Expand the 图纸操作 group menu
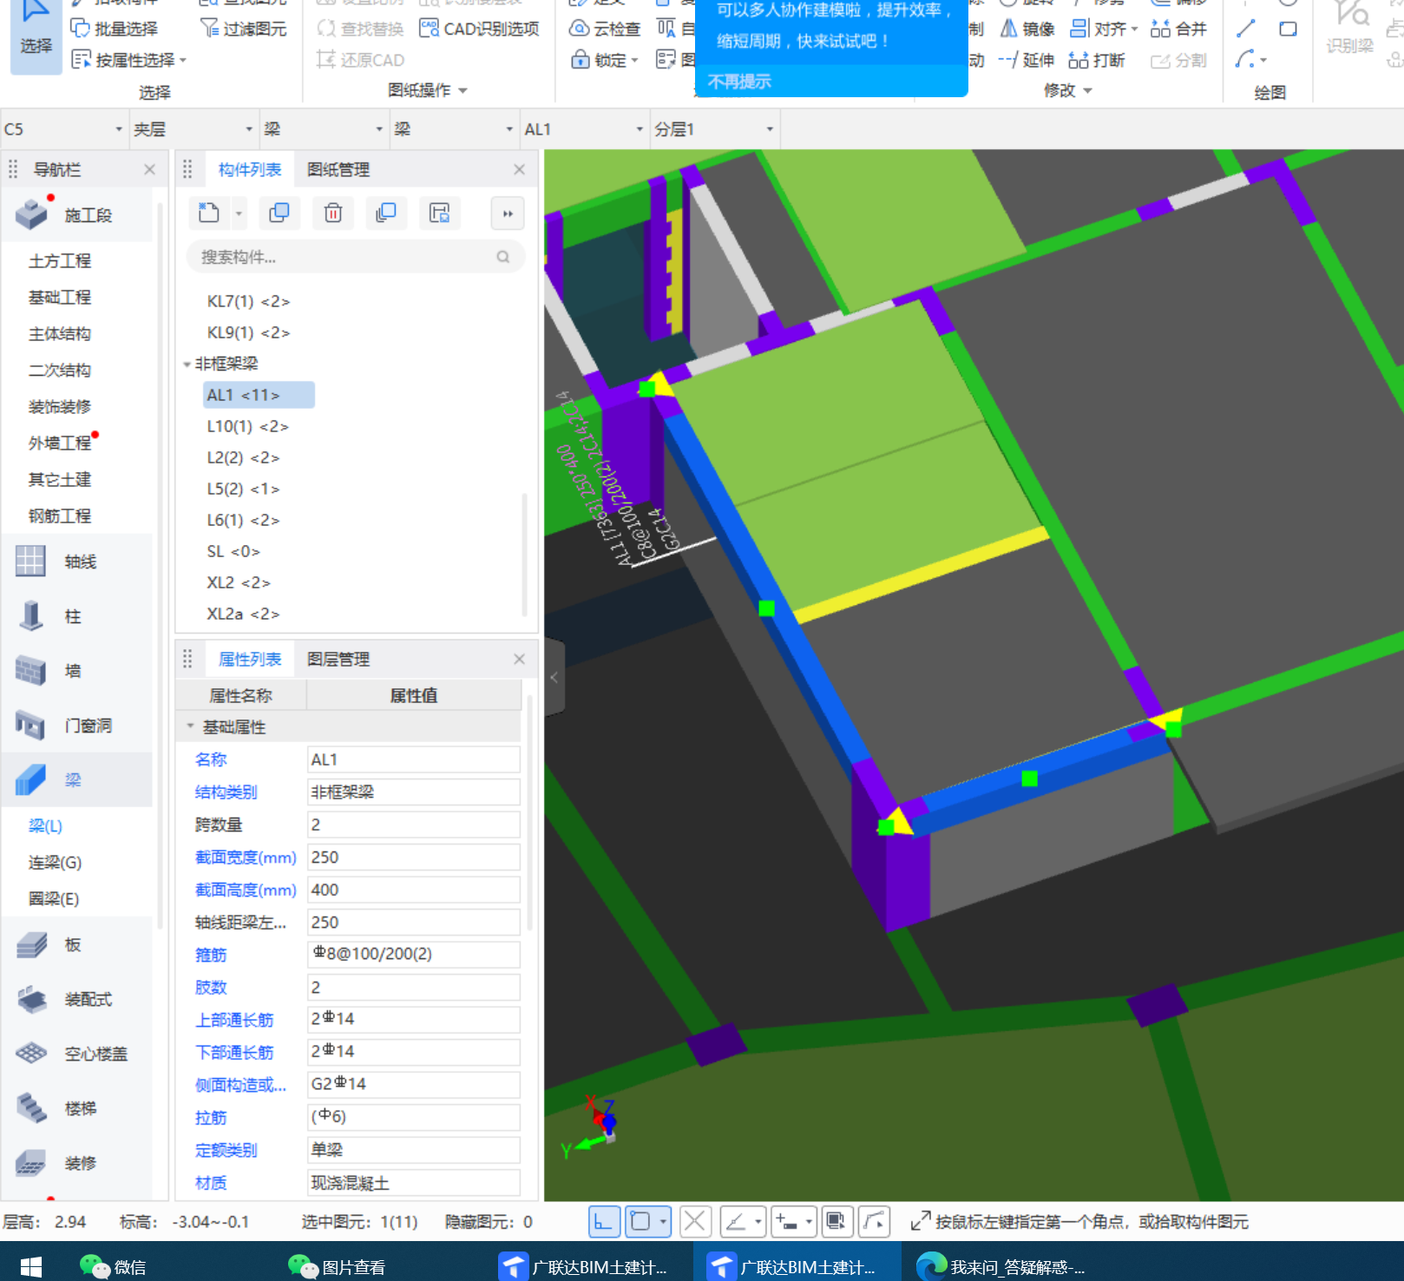This screenshot has height=1281, width=1404. click(428, 90)
